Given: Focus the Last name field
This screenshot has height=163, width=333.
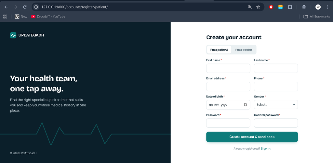Looking at the screenshot, I should tap(276, 68).
